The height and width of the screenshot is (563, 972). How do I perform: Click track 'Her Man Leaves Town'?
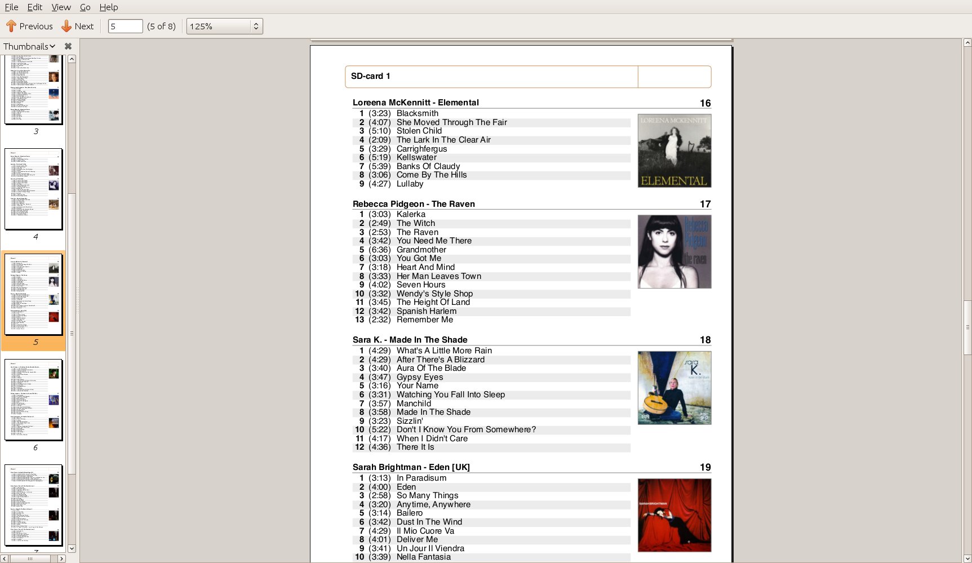(439, 276)
